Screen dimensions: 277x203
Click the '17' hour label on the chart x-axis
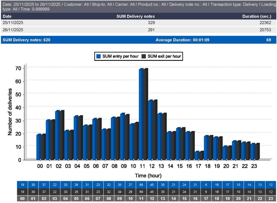click(198, 166)
